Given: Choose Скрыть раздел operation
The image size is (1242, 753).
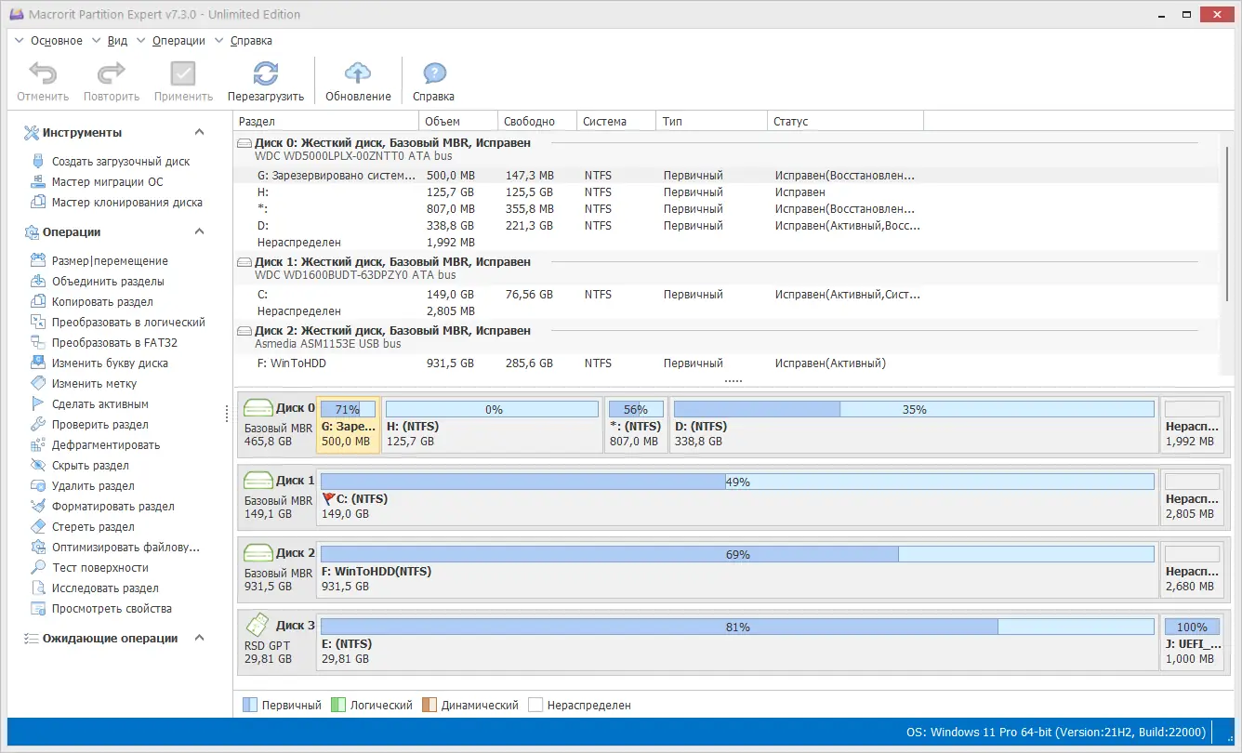Looking at the screenshot, I should (x=90, y=466).
